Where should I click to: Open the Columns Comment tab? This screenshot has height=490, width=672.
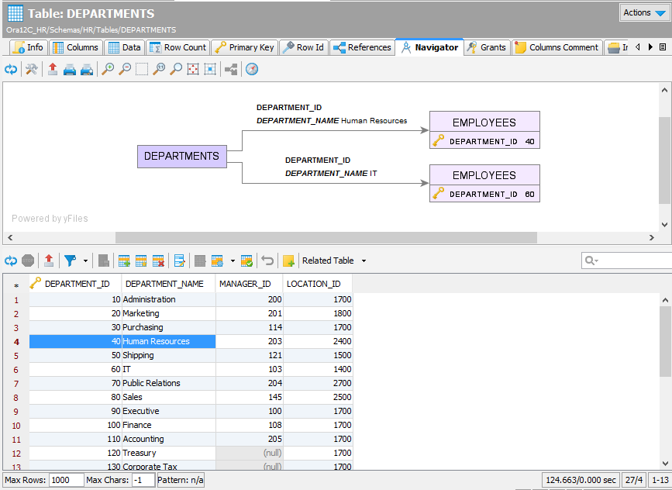(x=557, y=47)
